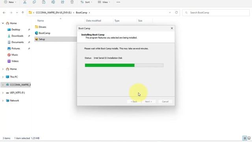Open Network in sidebar
Image resolution: width=252 pixels, height=142 pixels.
point(15,101)
